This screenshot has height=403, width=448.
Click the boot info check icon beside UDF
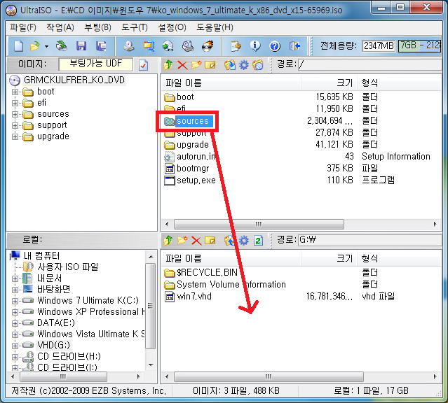(144, 65)
